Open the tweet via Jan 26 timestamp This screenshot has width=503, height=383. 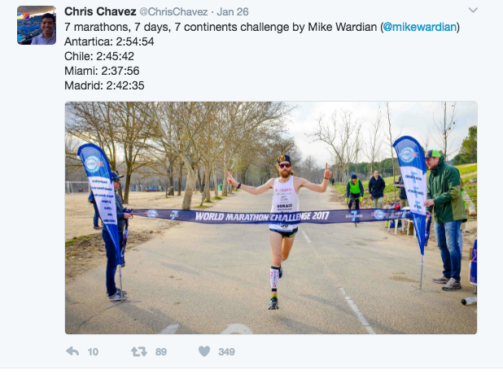click(x=233, y=12)
